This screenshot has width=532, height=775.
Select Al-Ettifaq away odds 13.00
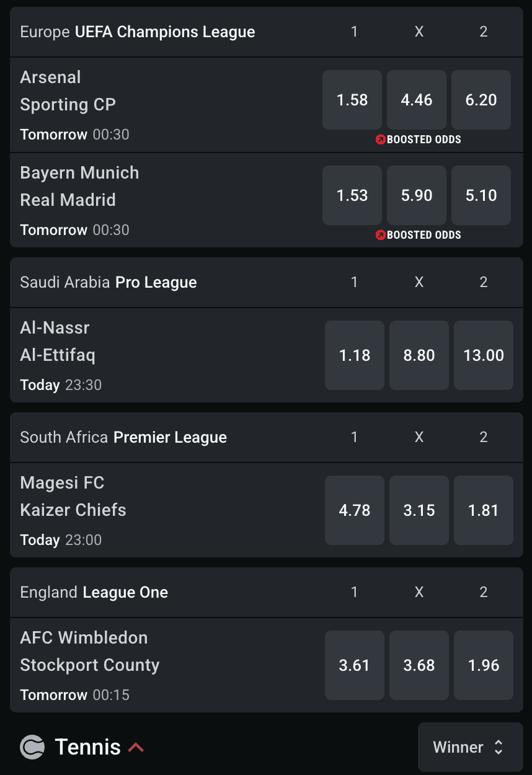point(484,355)
